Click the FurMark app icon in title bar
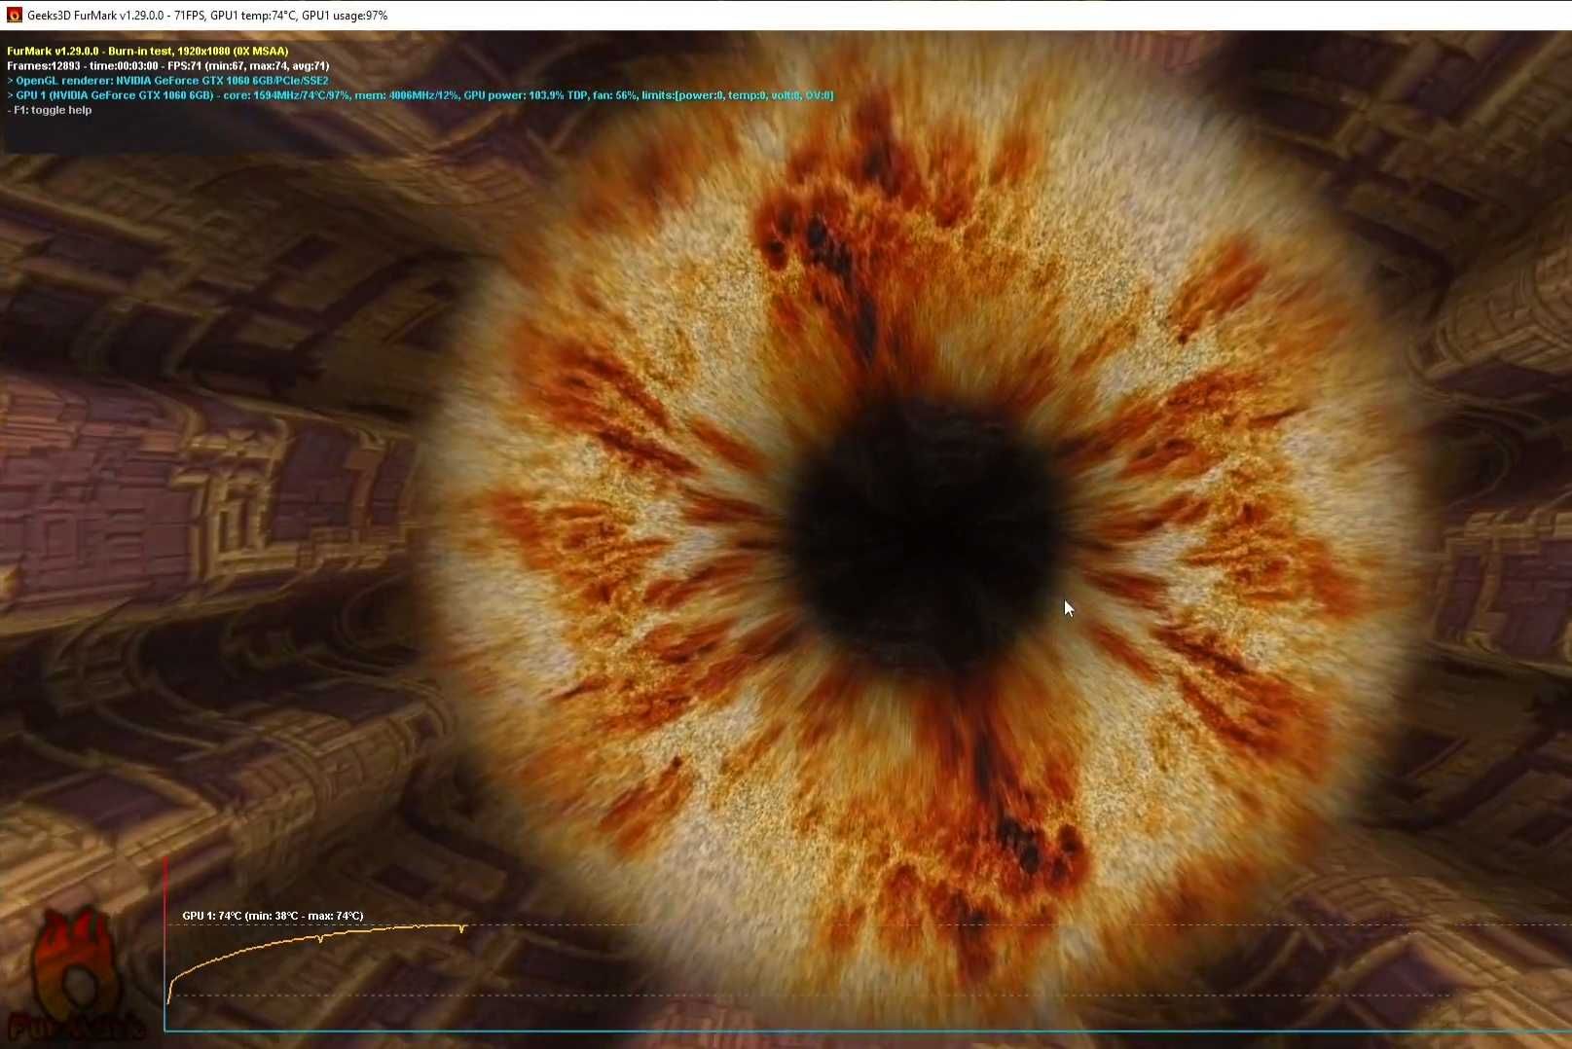 click(x=14, y=16)
